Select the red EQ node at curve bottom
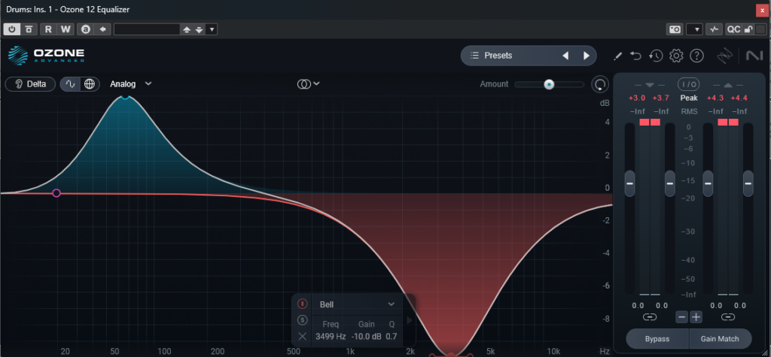 coord(451,355)
